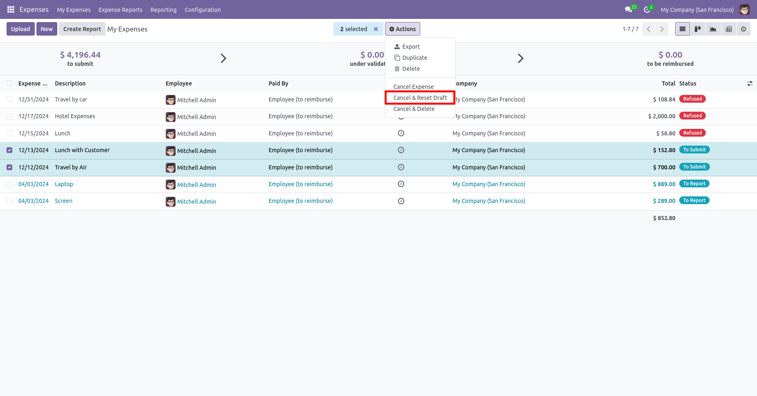Sort by Paid By column header
The height and width of the screenshot is (396, 757).
point(278,83)
